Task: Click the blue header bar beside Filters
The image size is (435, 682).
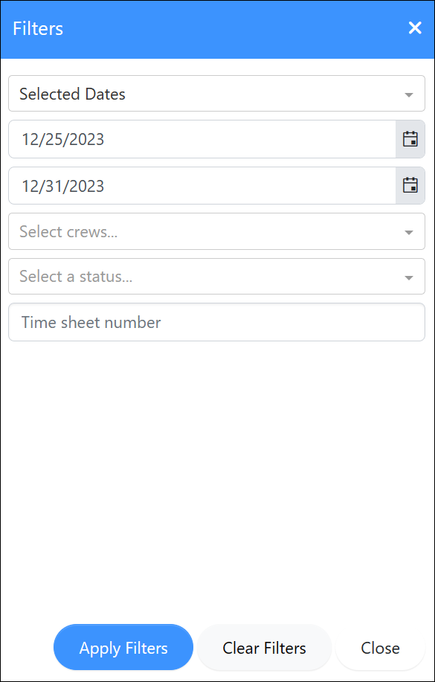Action: coord(235,29)
